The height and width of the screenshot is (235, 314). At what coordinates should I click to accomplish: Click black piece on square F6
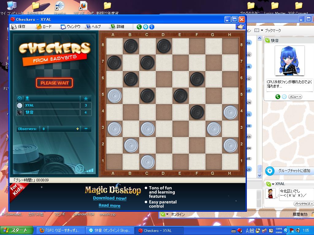tap(197, 79)
